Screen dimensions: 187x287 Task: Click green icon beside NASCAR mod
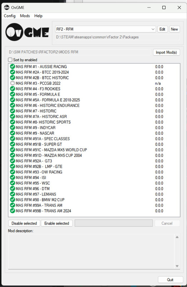[13, 133]
